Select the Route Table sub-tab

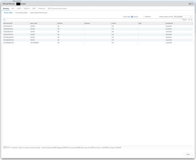(8, 13)
